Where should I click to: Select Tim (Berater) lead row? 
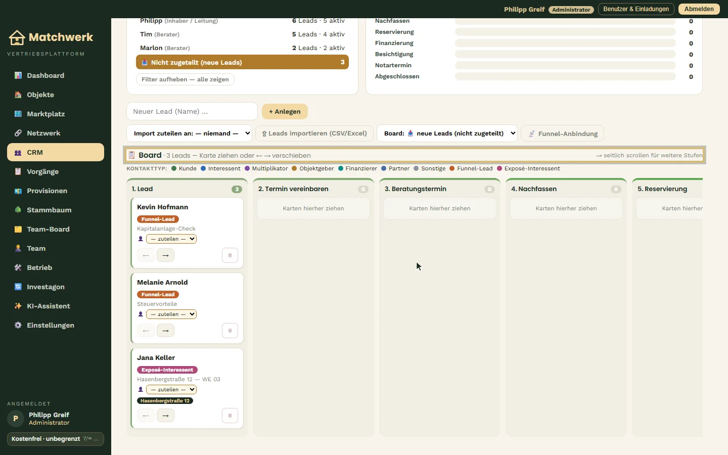[x=242, y=34]
